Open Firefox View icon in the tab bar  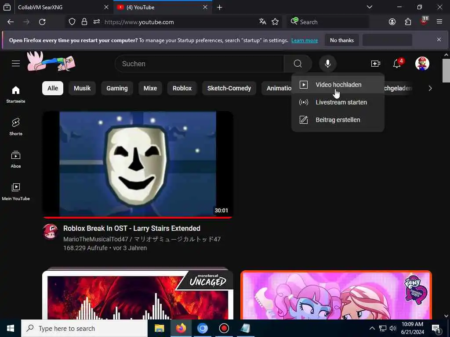click(x=7, y=7)
